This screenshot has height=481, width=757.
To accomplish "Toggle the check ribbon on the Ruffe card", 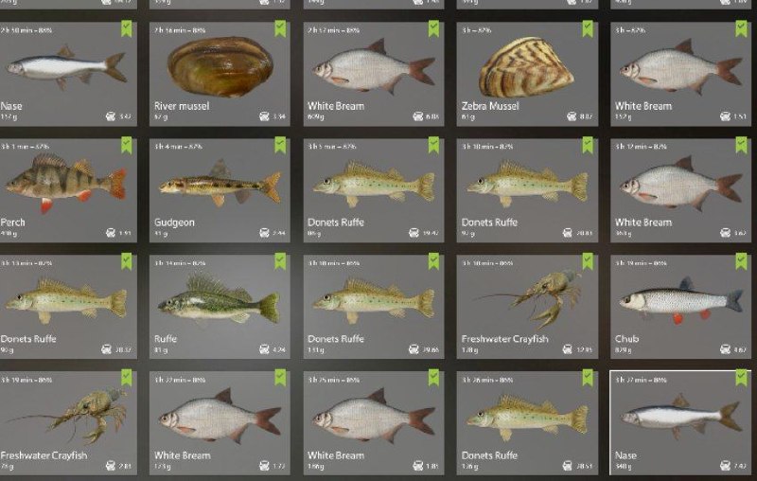I will (x=280, y=261).
